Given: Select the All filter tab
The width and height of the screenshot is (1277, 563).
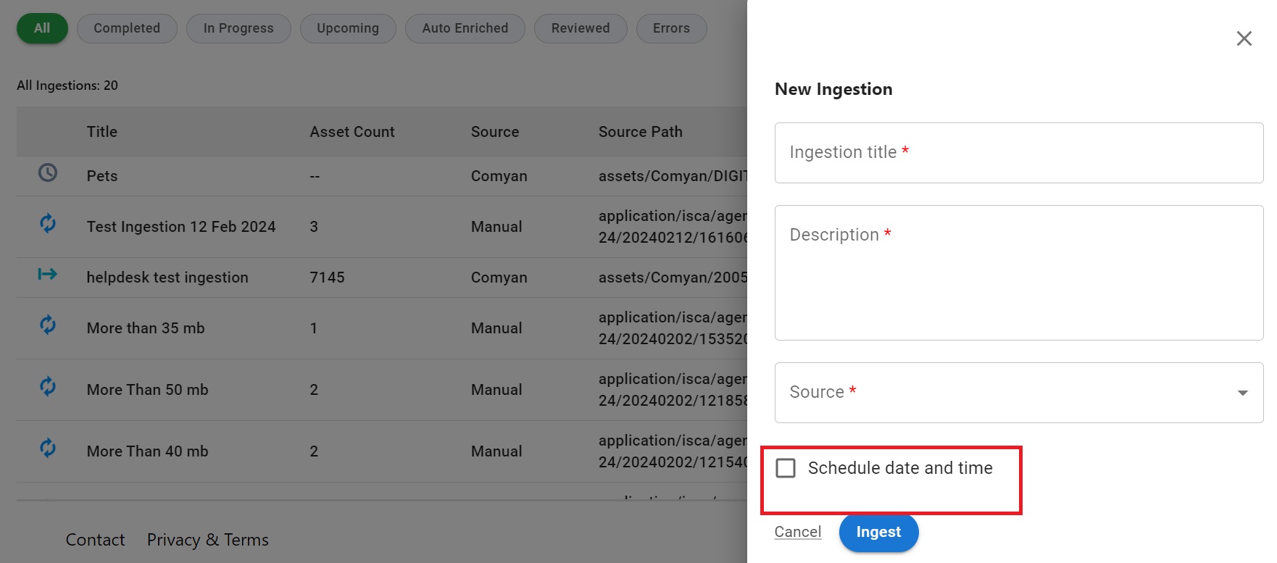Looking at the screenshot, I should (42, 28).
